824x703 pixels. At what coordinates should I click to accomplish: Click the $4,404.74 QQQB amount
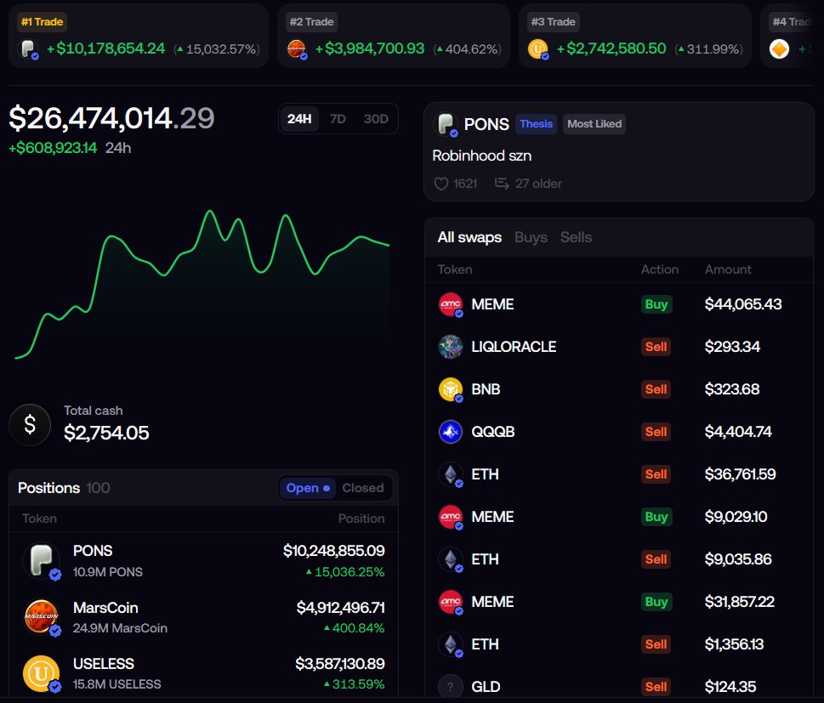tap(738, 432)
